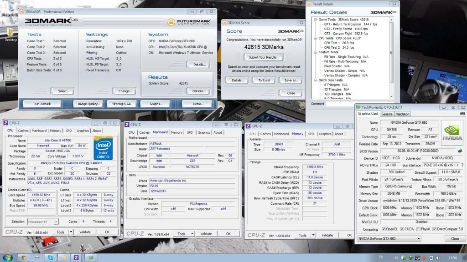The height and width of the screenshot is (262, 467).
Task: Select Graphics tab in CPU-Z Memory window
Action: coord(325,134)
